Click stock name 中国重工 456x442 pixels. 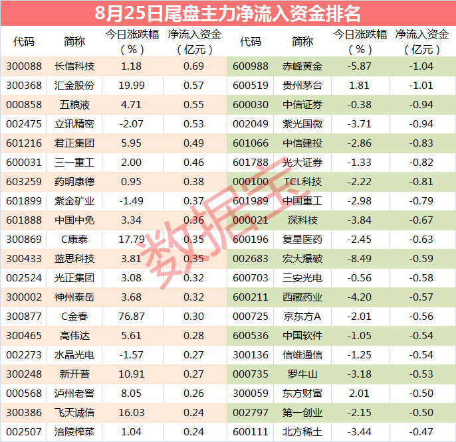point(302,201)
